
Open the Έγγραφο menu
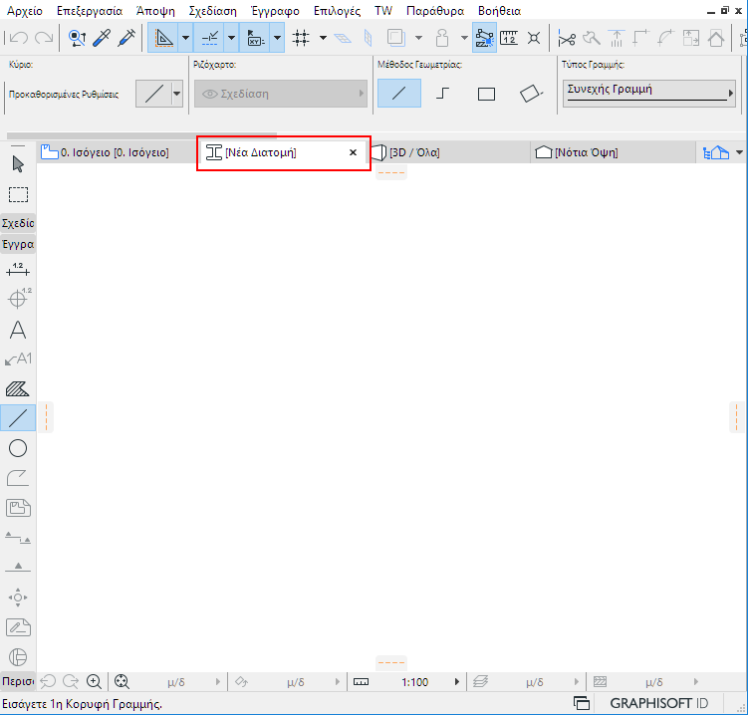tap(275, 11)
